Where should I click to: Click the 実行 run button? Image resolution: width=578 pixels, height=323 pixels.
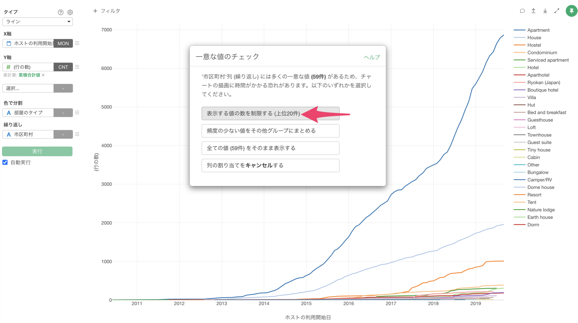click(37, 151)
